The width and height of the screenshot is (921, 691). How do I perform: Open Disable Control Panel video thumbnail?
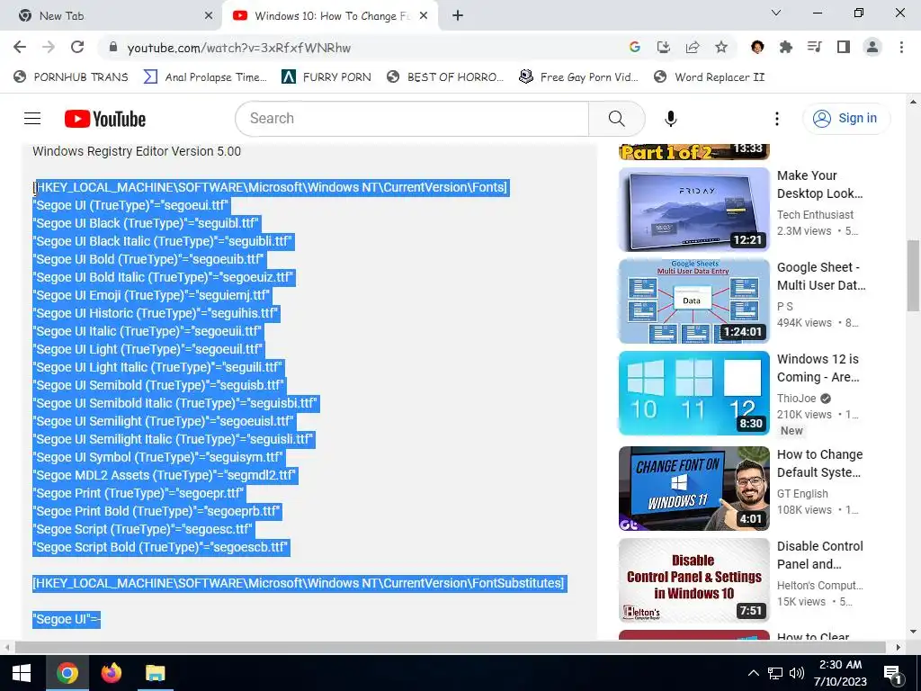693,580
